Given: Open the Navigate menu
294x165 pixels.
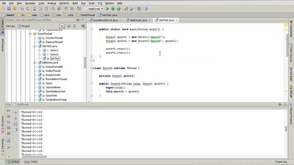Looking at the screenshot, I should (30, 3).
